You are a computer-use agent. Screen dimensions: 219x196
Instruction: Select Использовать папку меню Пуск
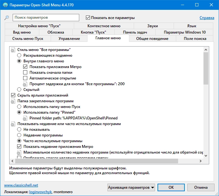click(19, 107)
